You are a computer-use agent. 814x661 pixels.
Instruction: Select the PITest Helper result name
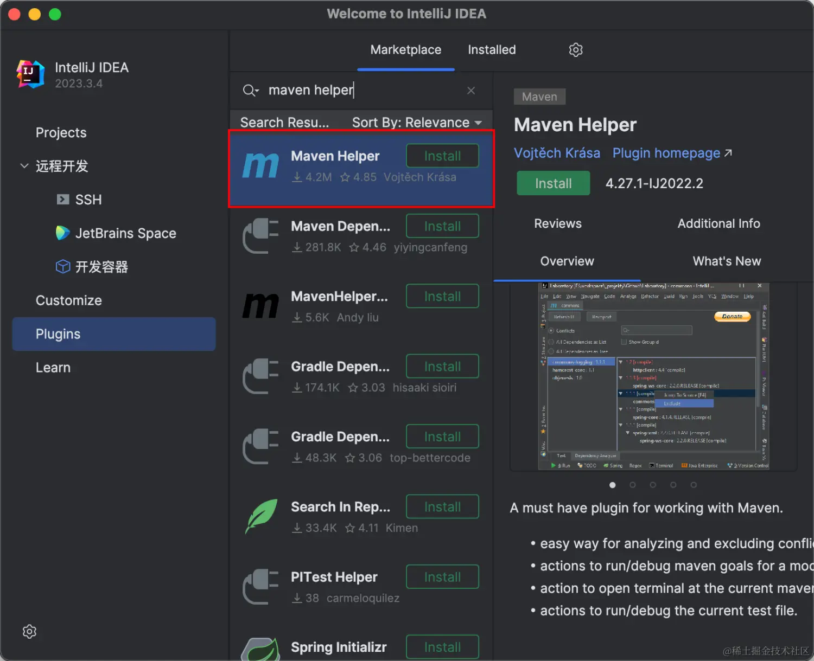click(x=334, y=577)
